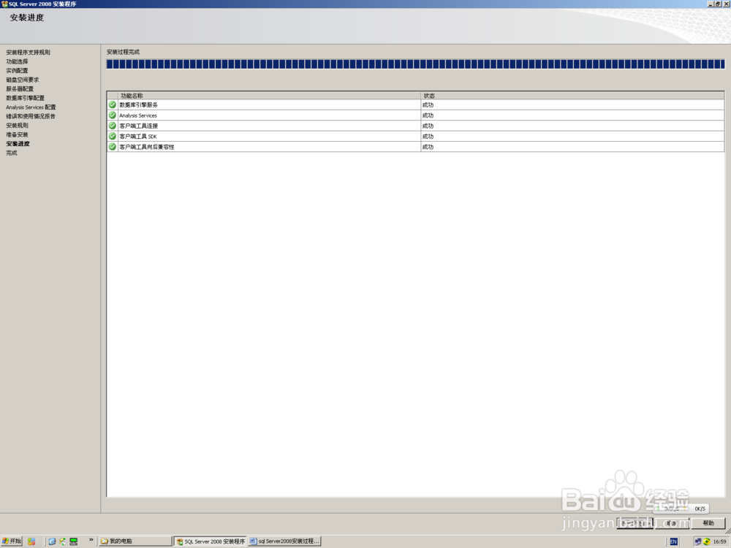Open Analysis Services 配置 step in sidebar
Image resolution: width=731 pixels, height=548 pixels.
coord(31,107)
